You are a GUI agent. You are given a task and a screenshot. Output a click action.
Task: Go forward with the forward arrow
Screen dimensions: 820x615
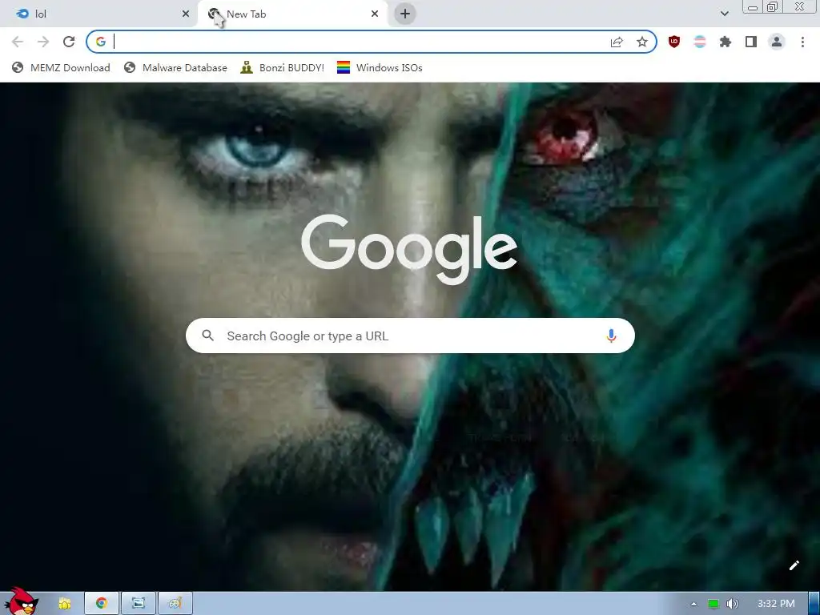point(43,42)
